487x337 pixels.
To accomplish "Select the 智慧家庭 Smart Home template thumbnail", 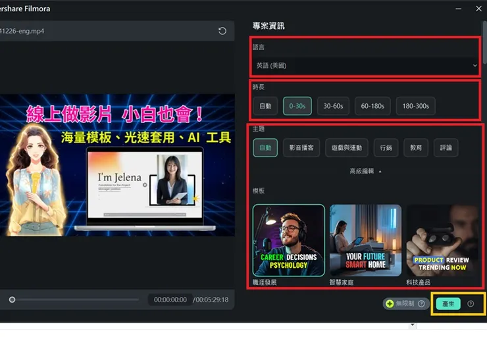I will [365, 240].
